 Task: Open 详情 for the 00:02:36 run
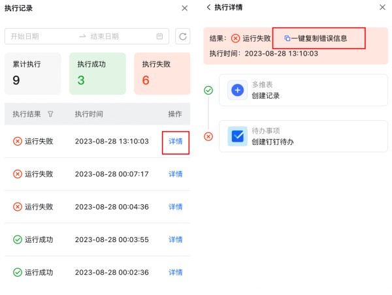coord(176,272)
